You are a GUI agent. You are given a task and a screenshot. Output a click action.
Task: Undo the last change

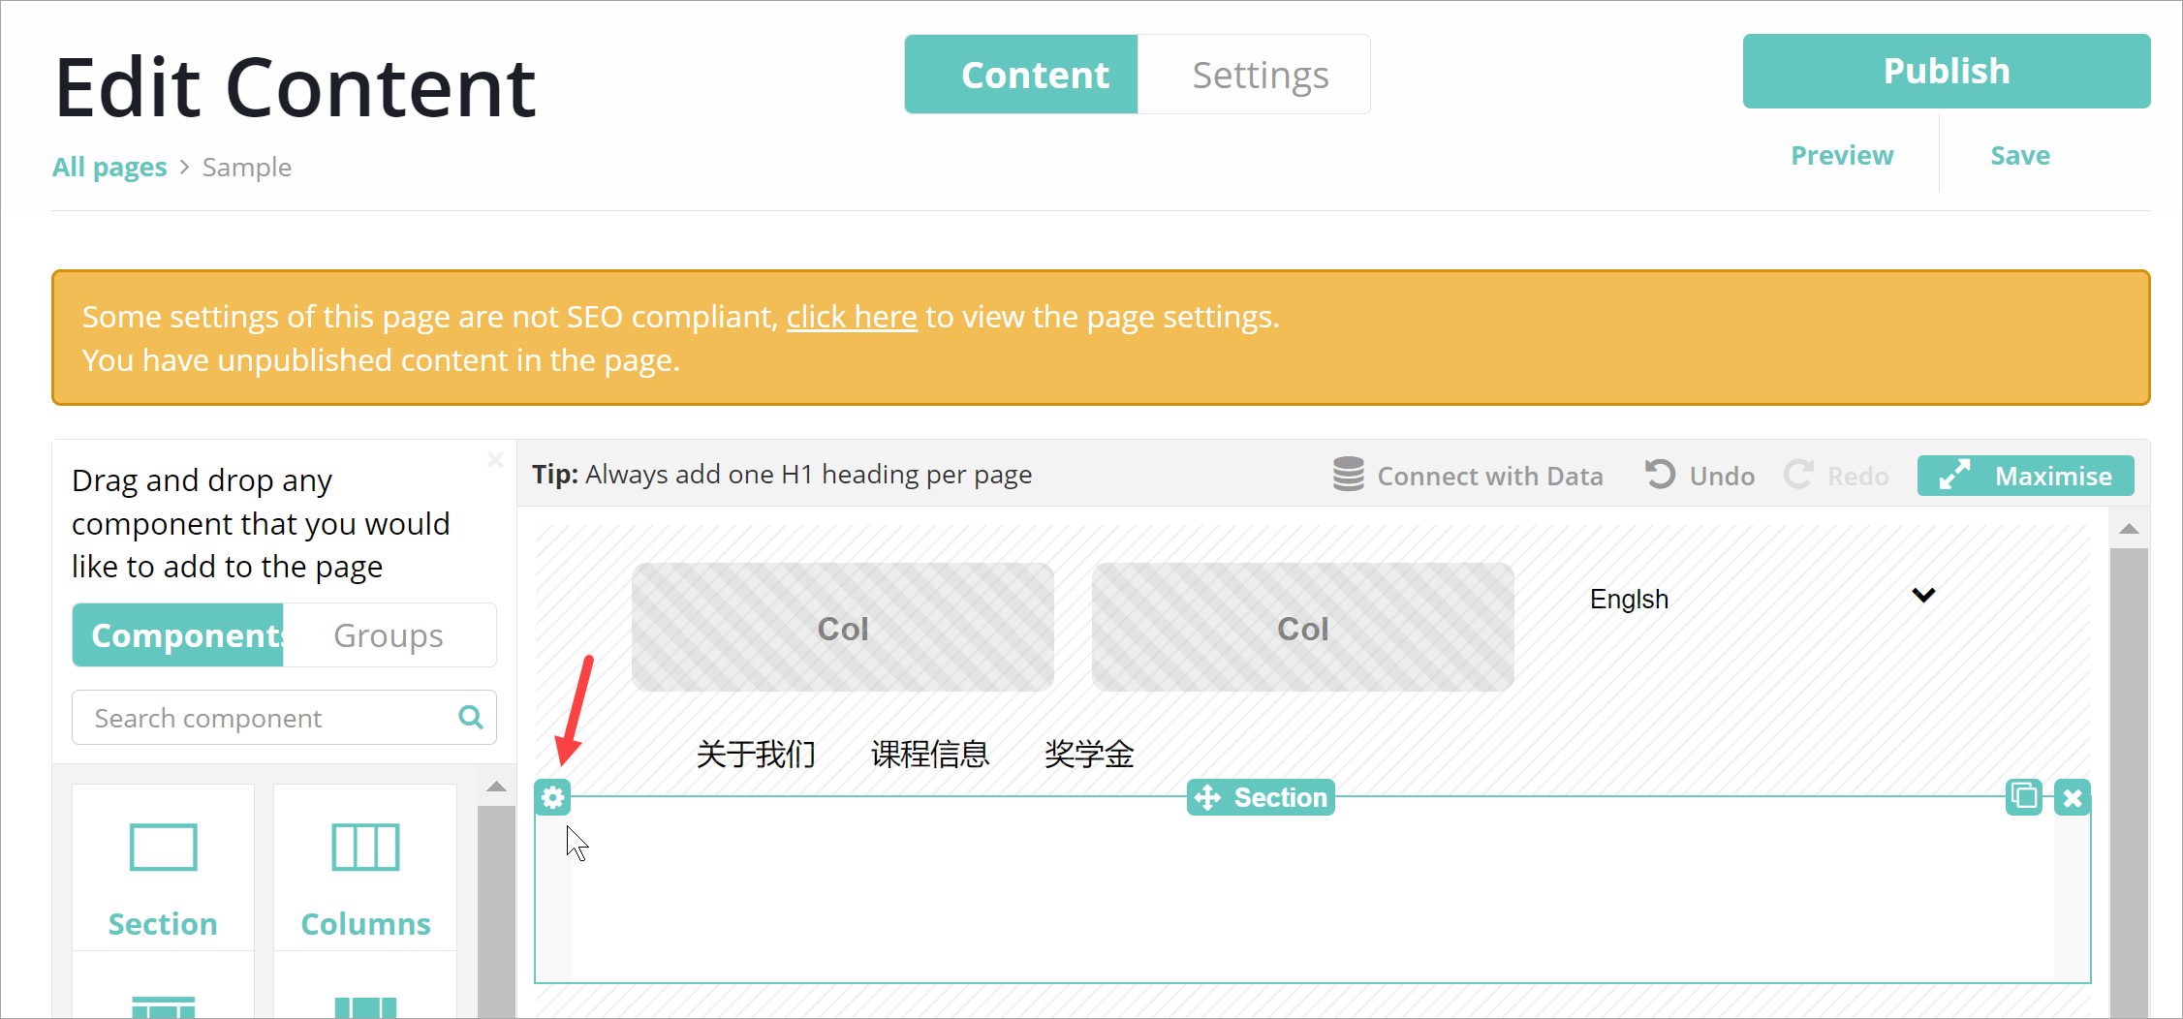(x=1700, y=476)
